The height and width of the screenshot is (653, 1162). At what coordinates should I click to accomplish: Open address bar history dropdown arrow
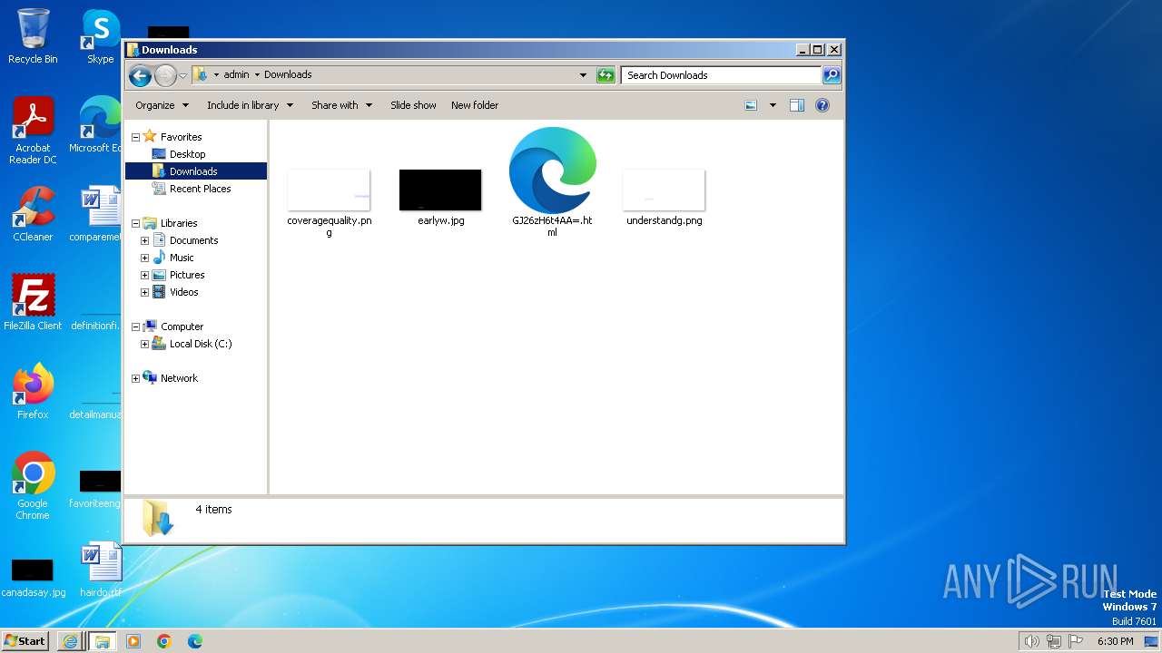(x=583, y=75)
